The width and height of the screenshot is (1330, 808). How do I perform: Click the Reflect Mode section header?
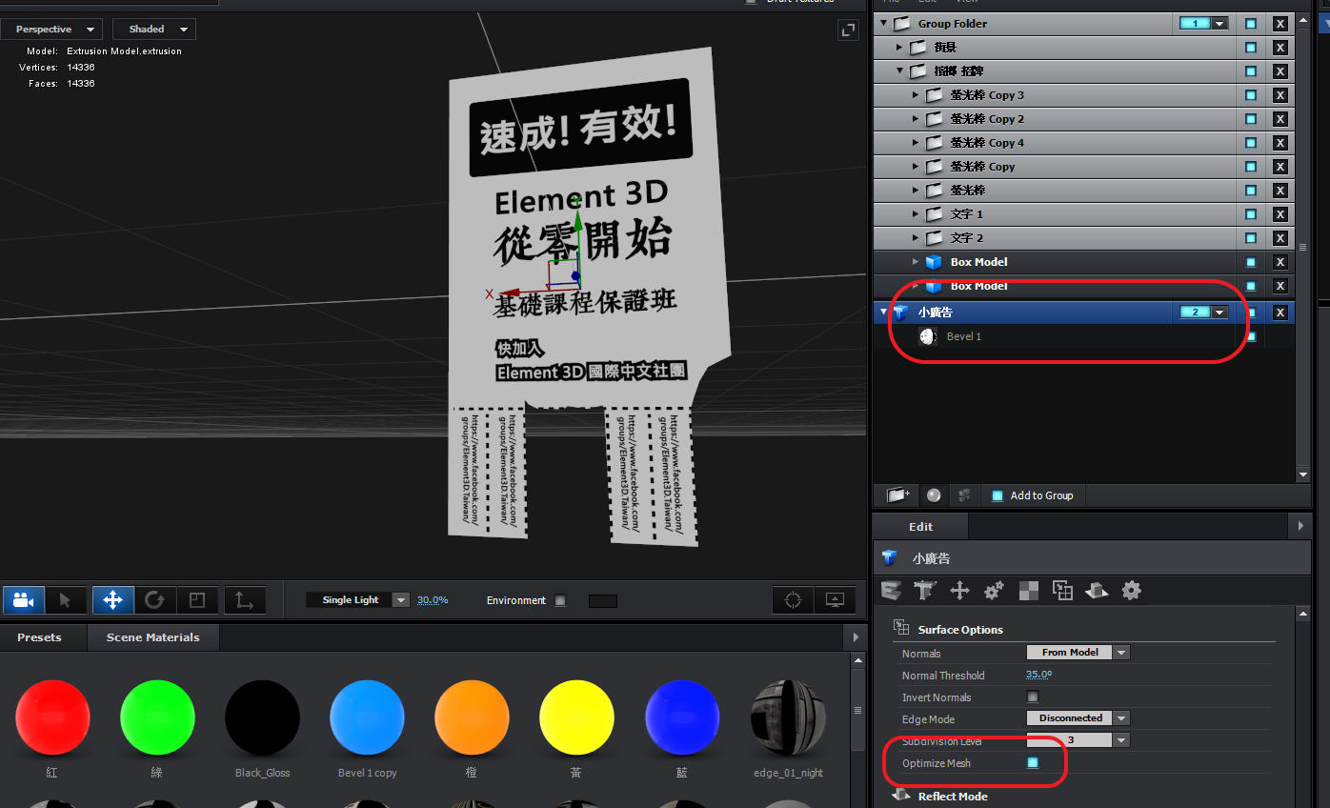tap(953, 797)
